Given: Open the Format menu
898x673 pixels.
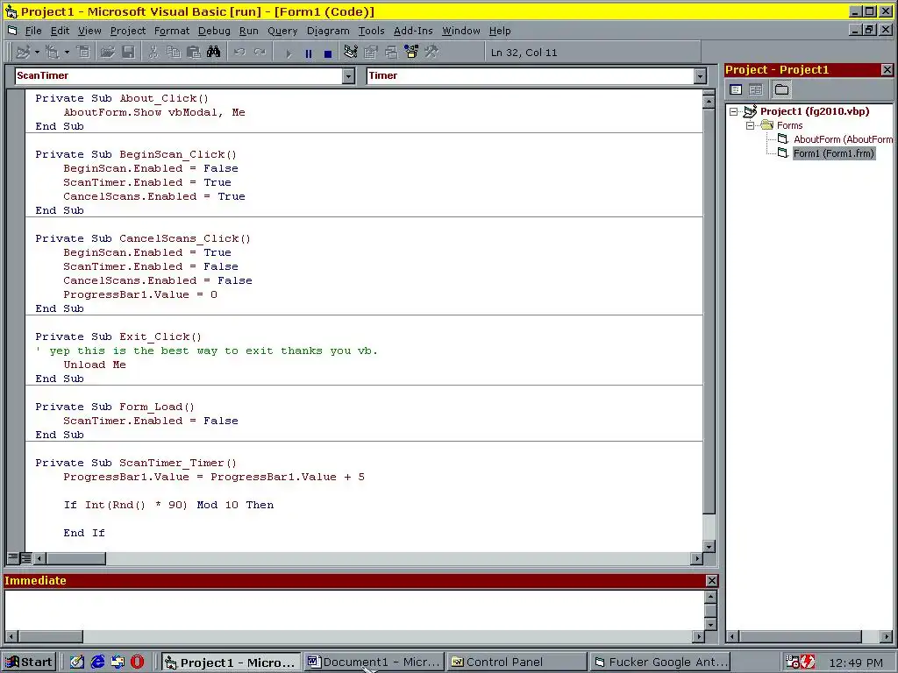Looking at the screenshot, I should point(171,31).
